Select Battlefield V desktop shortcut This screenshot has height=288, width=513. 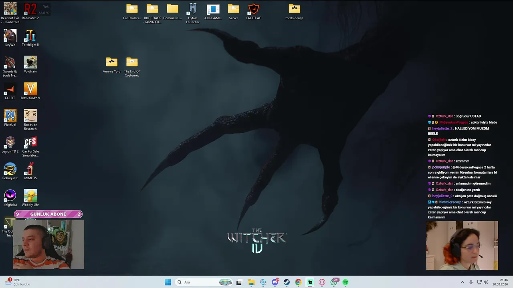(30, 91)
